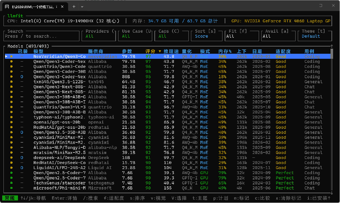Image resolution: width=340 pixels, height=203 pixels.
Task: Toggle installed marker for LiquidAI/LFM2-24B-A2 row
Action: pos(22,168)
